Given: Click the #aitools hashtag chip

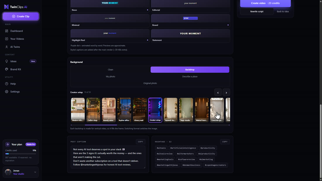Looking at the screenshot, I should pos(161,148).
